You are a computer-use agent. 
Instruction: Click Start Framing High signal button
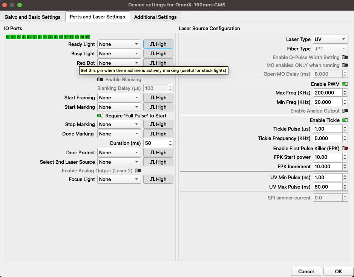click(158, 97)
